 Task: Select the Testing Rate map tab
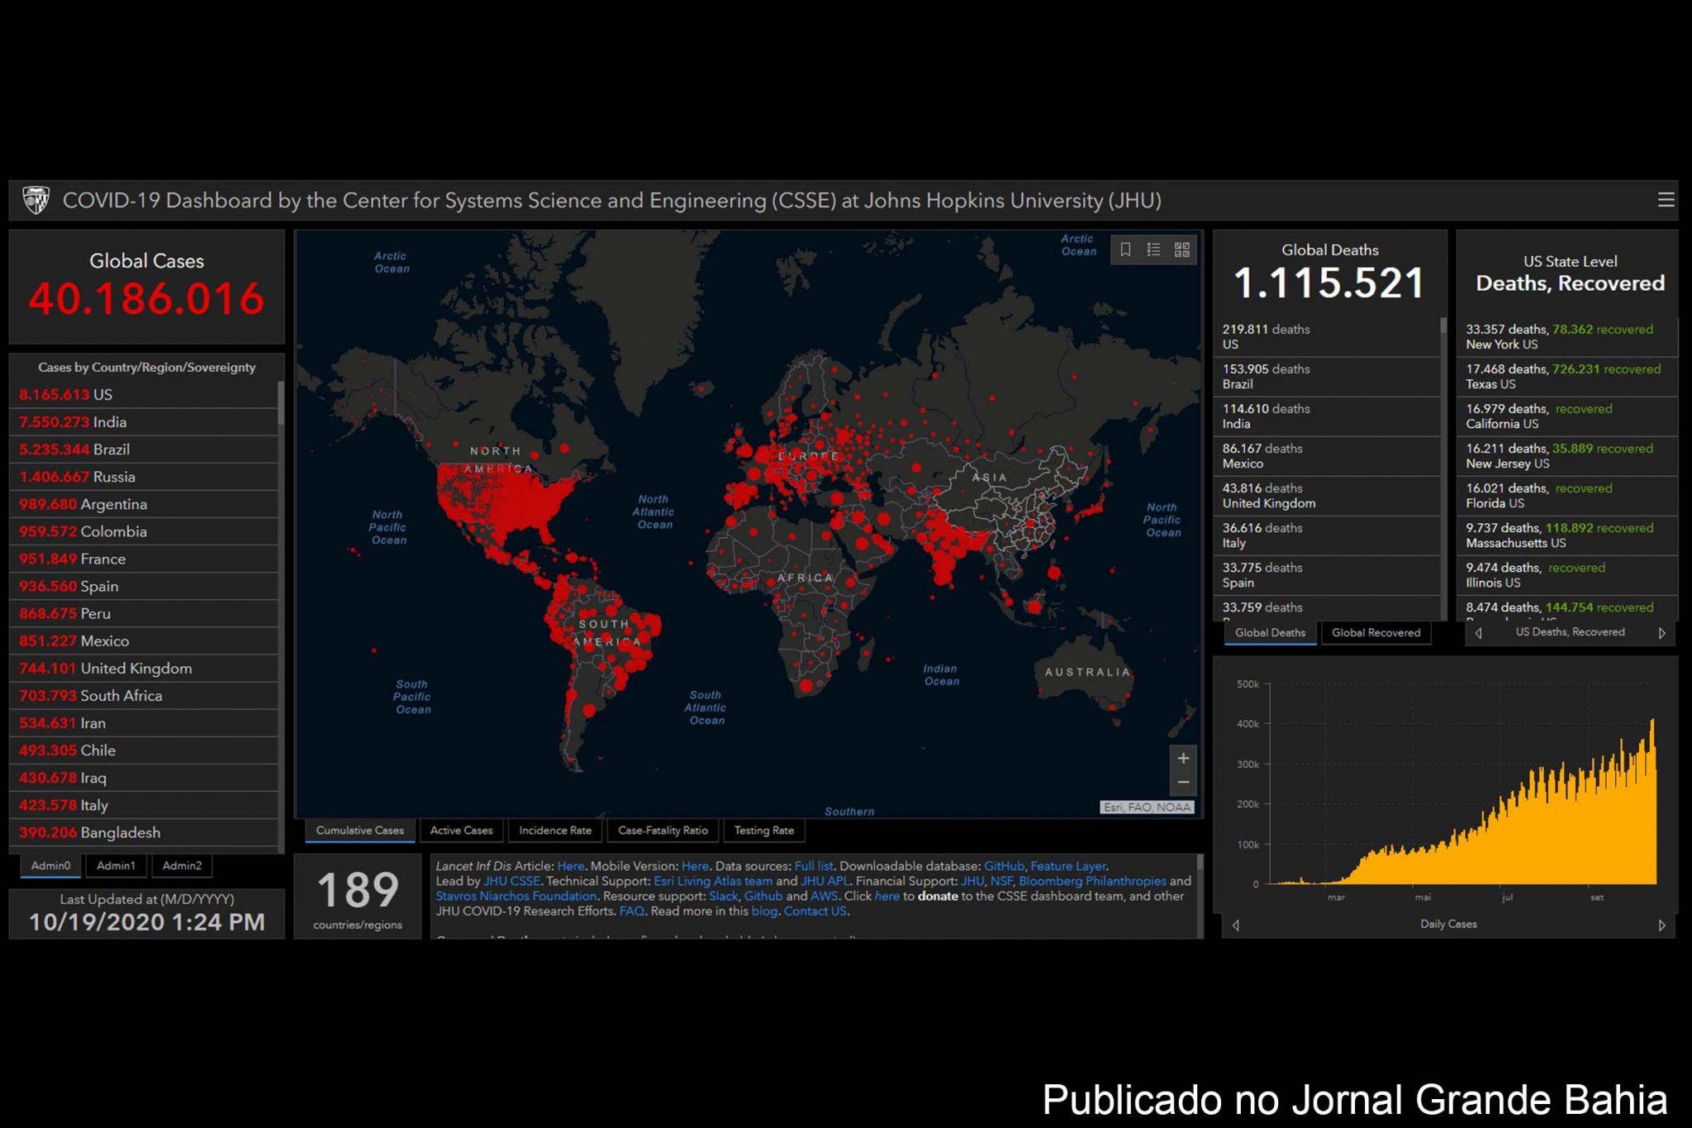coord(764,831)
